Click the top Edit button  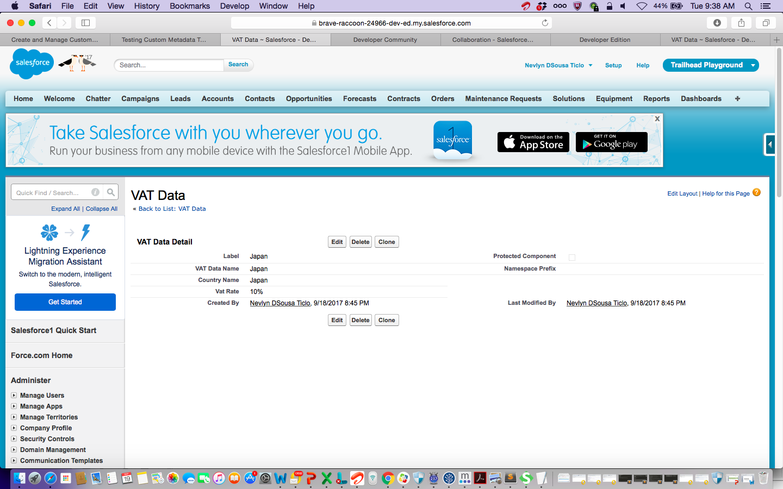tap(337, 242)
